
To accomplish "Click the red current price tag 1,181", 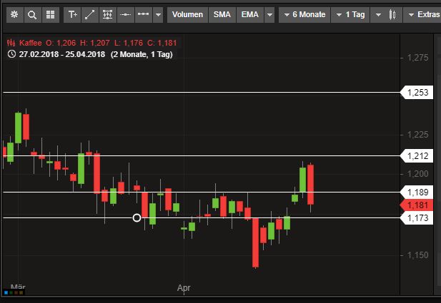I will point(417,205).
